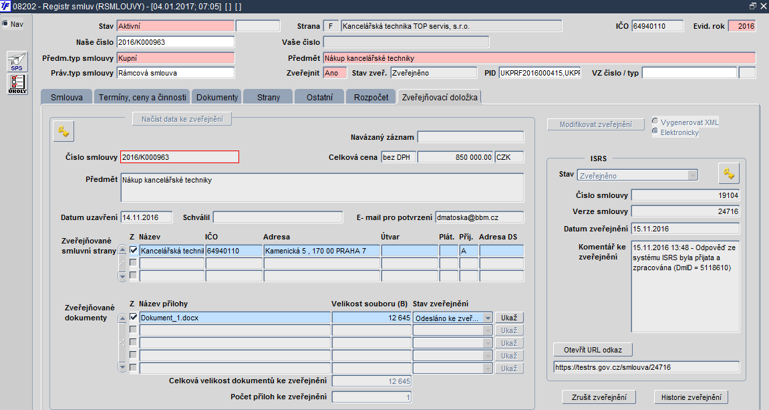This screenshot has height=410, width=769.
Task: Open the Strany tab
Action: click(x=269, y=97)
